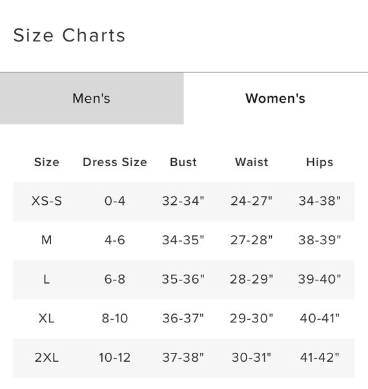Image resolution: width=368 pixels, height=389 pixels.
Task: Click the Hips column header
Action: tap(320, 162)
